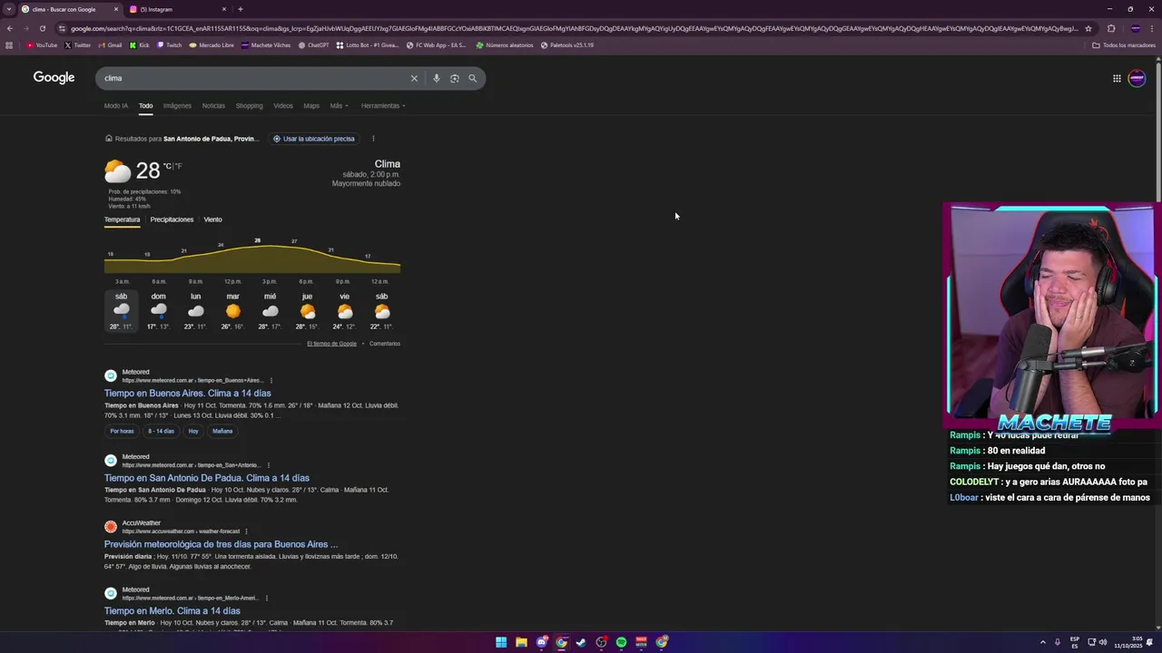The image size is (1162, 653).
Task: Open File Explorer from the taskbar
Action: tap(521, 642)
